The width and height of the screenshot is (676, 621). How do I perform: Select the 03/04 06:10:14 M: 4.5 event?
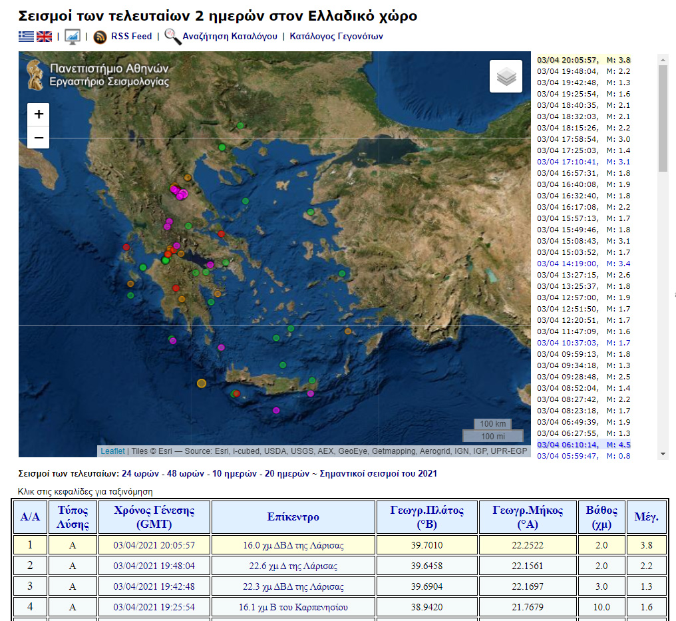click(x=584, y=445)
